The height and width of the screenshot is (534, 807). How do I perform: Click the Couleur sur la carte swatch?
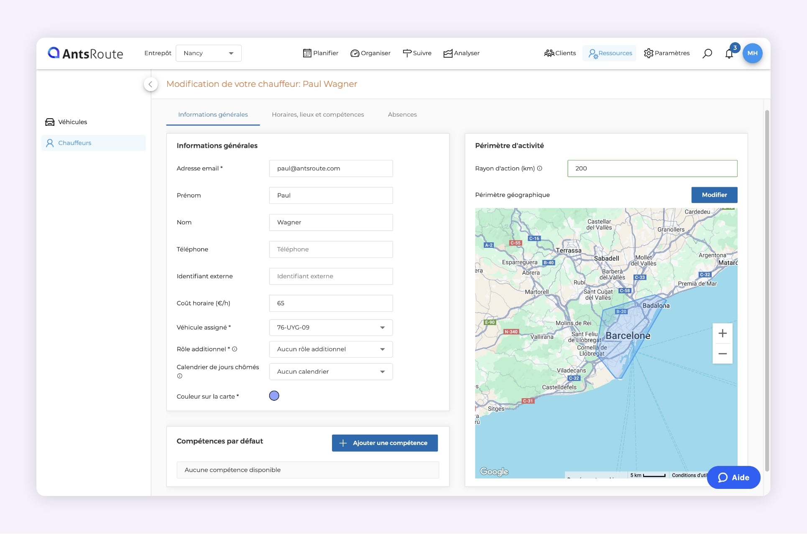click(x=274, y=396)
